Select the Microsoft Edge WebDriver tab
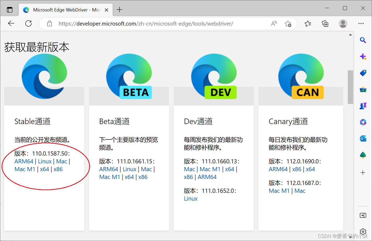The width and height of the screenshot is (372, 241). click(x=66, y=10)
